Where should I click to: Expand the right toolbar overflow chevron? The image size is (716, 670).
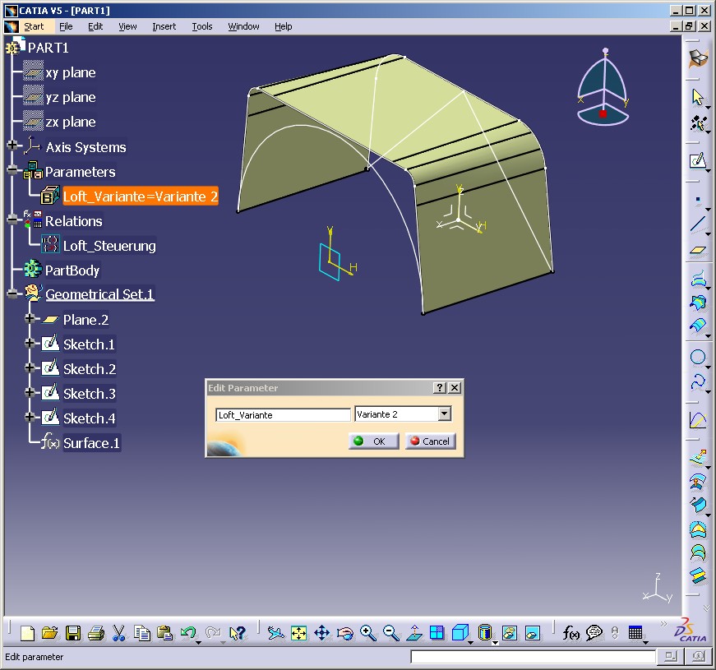click(706, 608)
